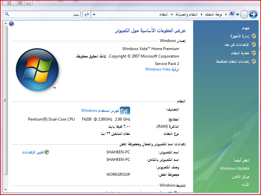Click ترقية Windows Vista upgrade link
Image resolution: width=261 pixels, height=195 pixels.
(162, 69)
